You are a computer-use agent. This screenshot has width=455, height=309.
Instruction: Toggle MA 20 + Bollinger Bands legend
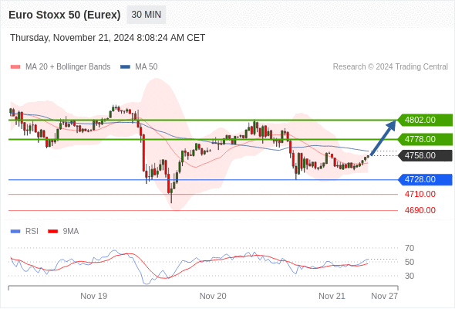coord(60,67)
